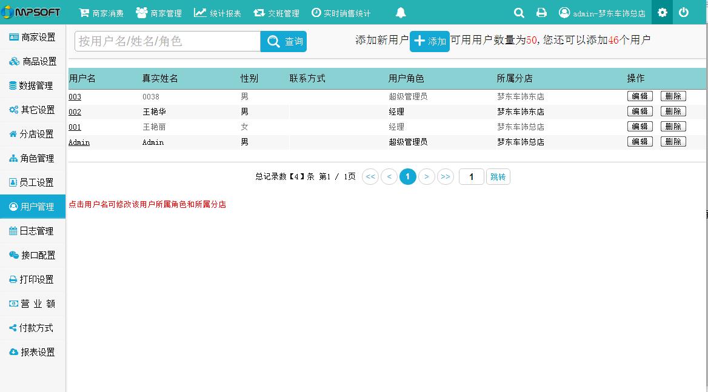Click the 编辑 button for user 002
This screenshot has width=708, height=392.
pyautogui.click(x=640, y=111)
